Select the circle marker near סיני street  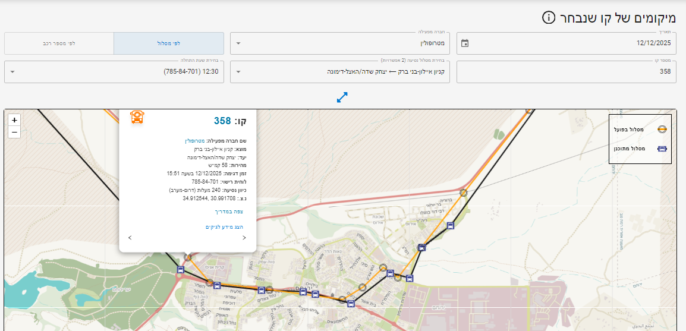(383, 267)
